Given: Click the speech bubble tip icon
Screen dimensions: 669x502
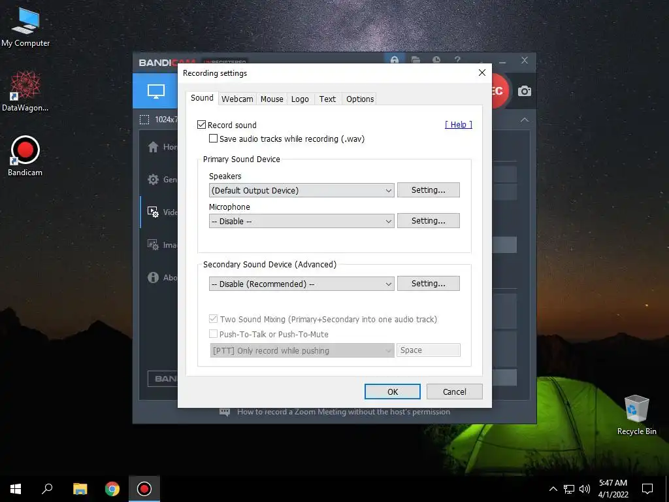Looking at the screenshot, I should click(225, 412).
